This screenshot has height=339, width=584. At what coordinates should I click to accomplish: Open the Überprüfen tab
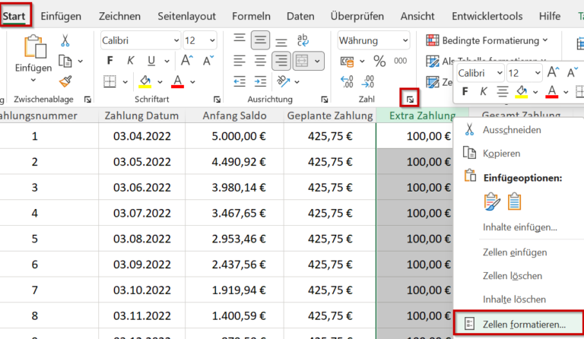[357, 16]
